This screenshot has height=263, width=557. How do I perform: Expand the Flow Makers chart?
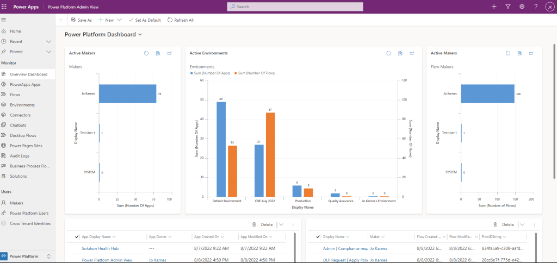pos(531,53)
